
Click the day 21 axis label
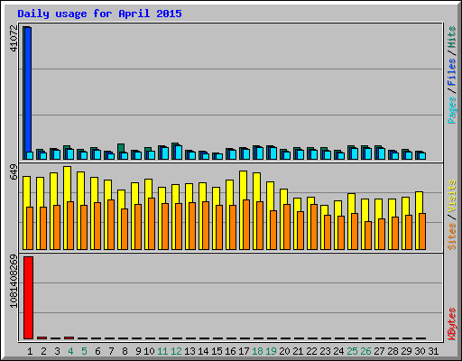(298, 351)
